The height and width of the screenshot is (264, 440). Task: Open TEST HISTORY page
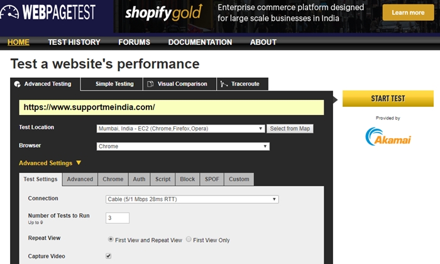tap(74, 42)
